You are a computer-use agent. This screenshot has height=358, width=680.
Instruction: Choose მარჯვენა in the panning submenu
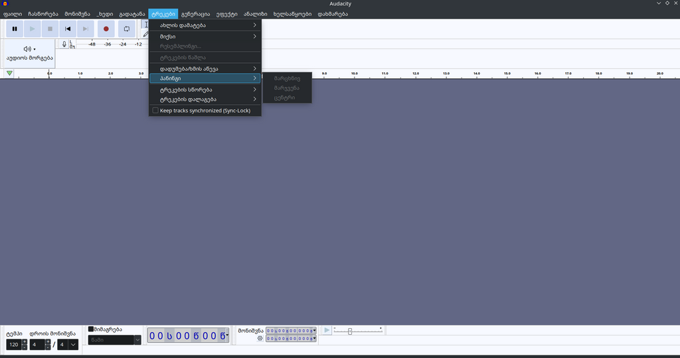coord(287,88)
